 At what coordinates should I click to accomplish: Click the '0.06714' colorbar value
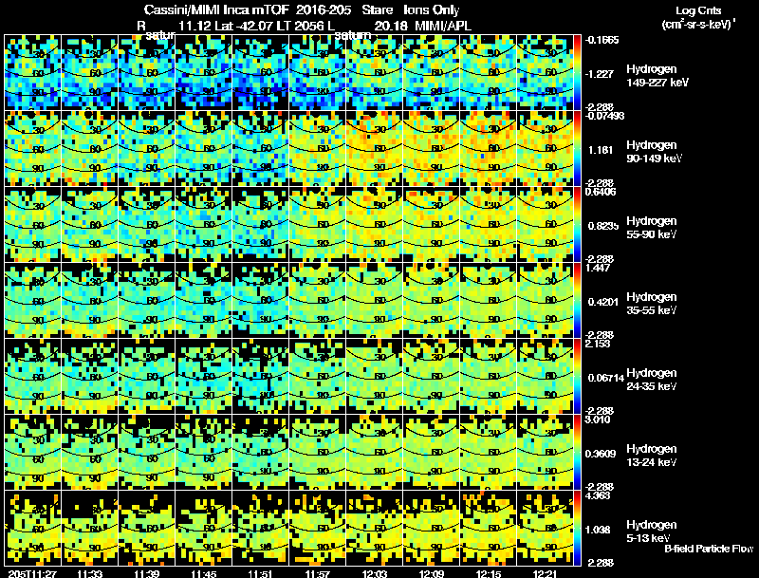click(x=606, y=378)
